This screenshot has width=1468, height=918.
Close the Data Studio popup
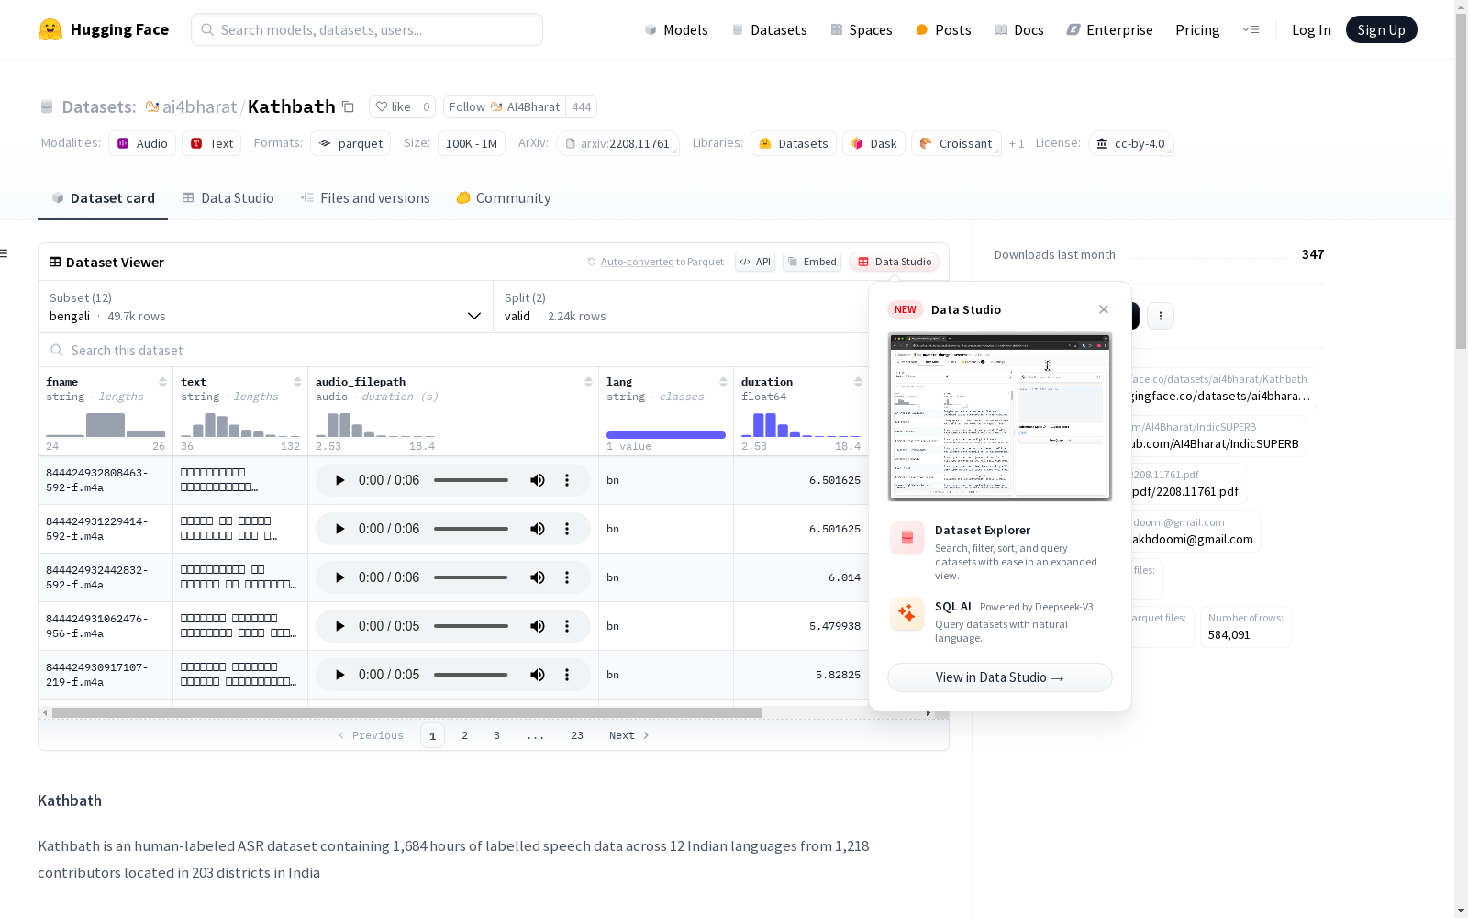point(1104,309)
